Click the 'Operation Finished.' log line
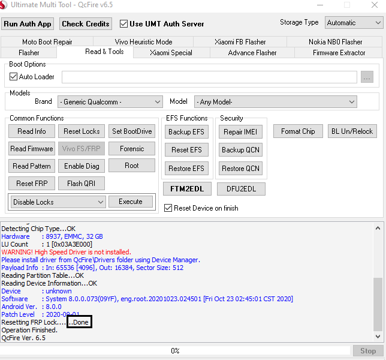Viewport: 386px width, 360px height. tap(29, 330)
